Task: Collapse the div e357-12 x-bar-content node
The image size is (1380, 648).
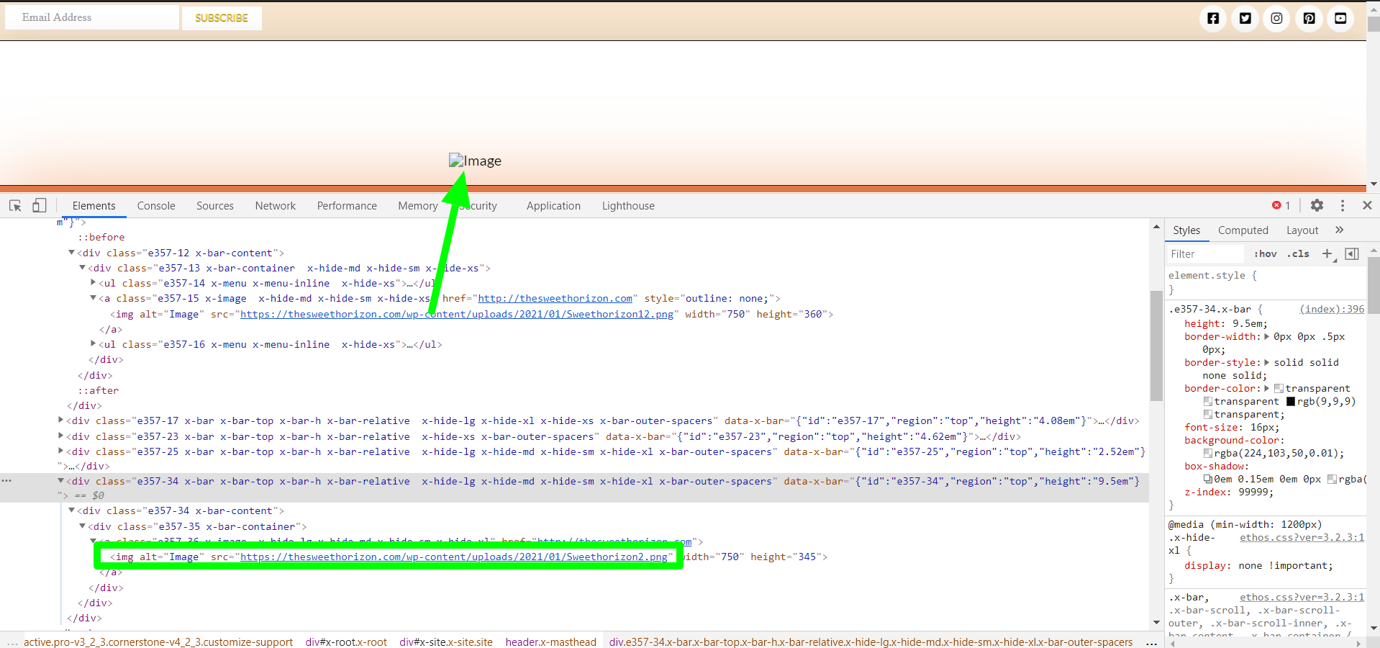Action: (x=71, y=253)
